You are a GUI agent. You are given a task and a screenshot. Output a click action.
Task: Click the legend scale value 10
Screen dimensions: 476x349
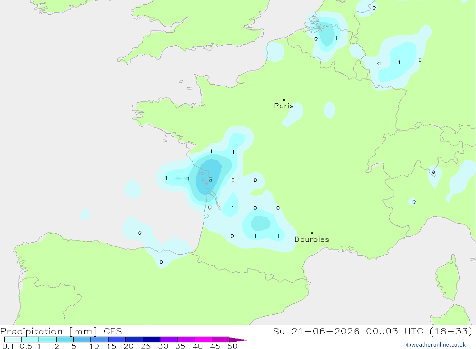click(94, 346)
